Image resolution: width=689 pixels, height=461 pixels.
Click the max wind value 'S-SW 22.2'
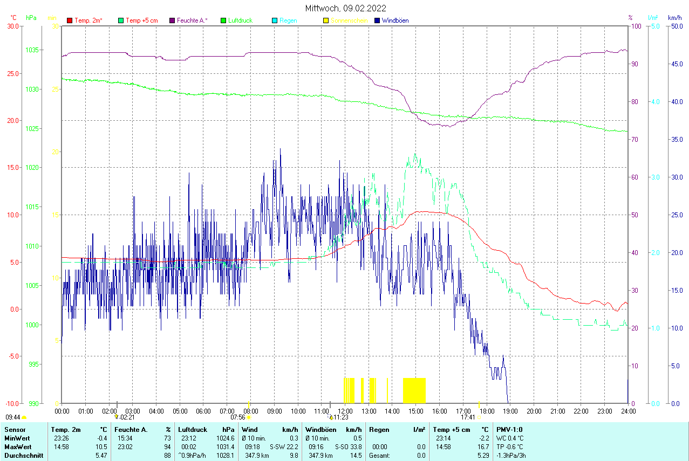pos(284,447)
